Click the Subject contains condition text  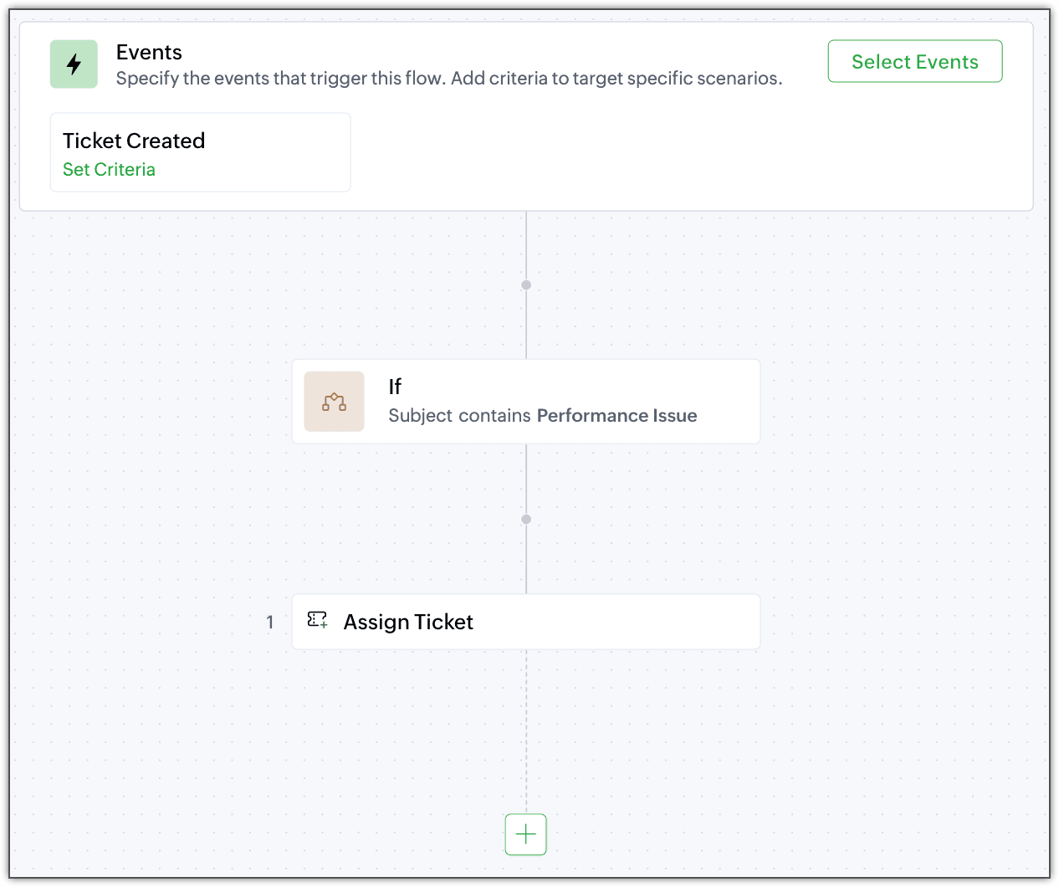(x=459, y=416)
